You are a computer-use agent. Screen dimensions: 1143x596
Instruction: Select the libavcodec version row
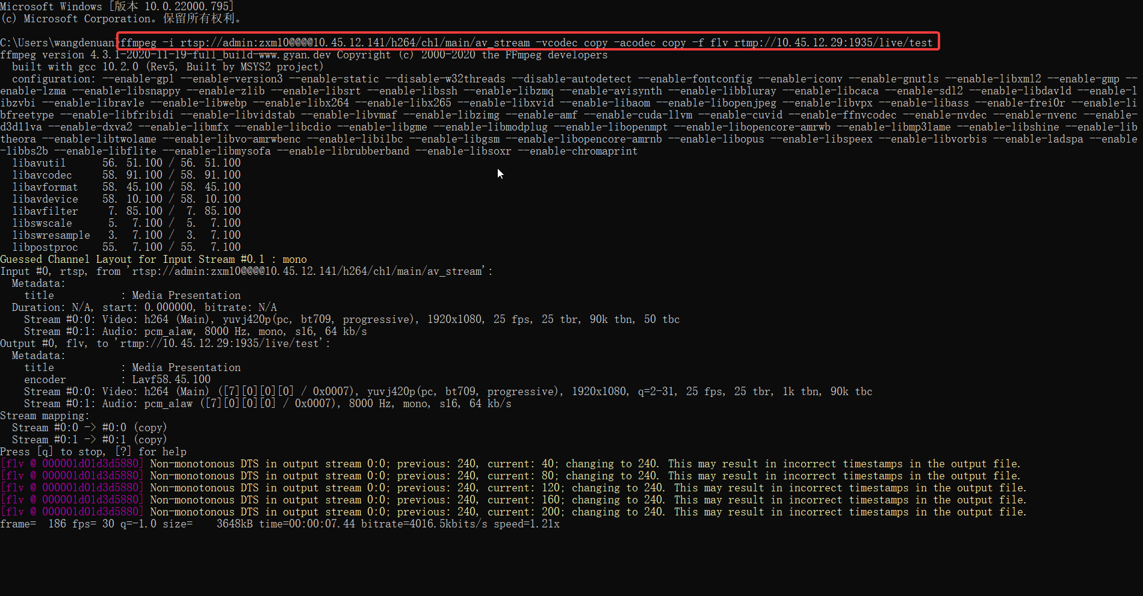126,175
